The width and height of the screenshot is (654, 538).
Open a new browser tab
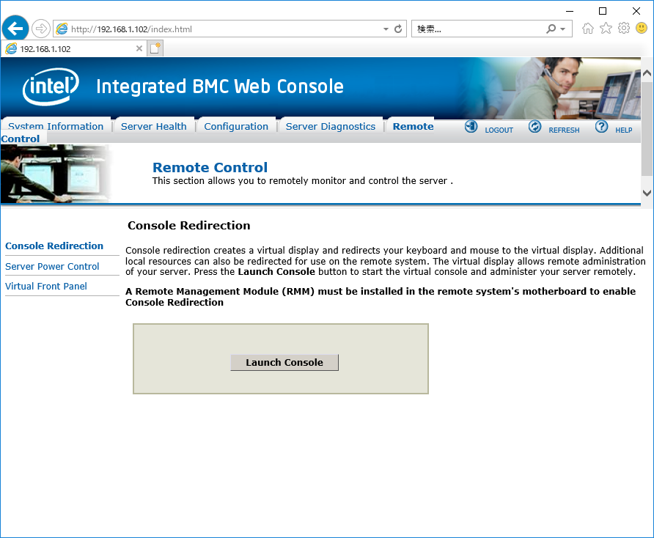tap(155, 48)
